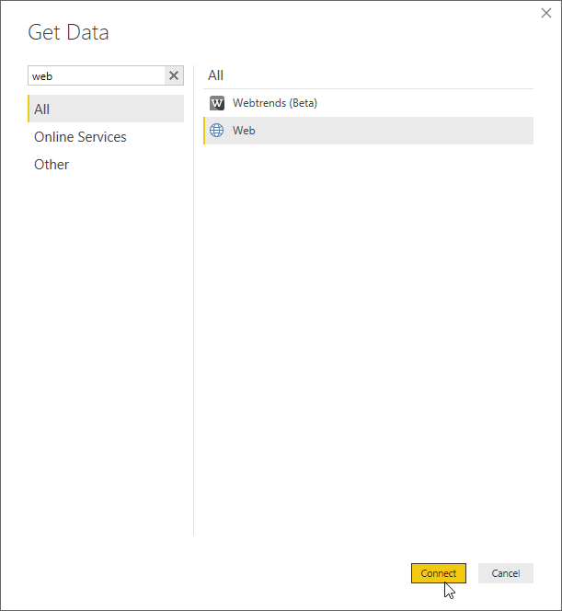Click the All heading above the connector list

[x=215, y=75]
